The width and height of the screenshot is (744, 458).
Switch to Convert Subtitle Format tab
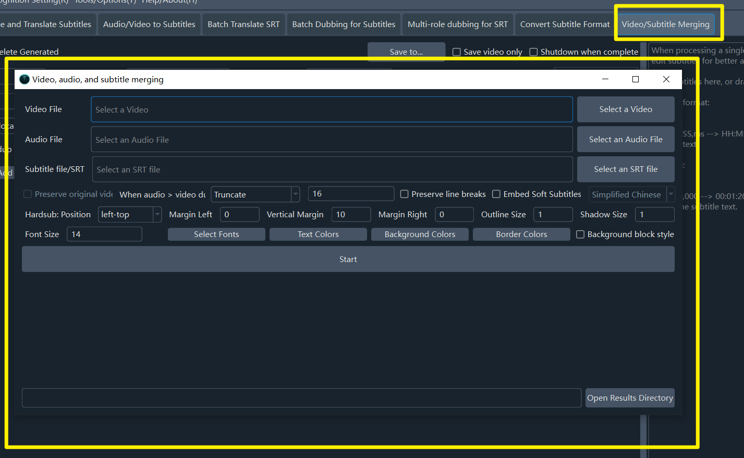pyautogui.click(x=564, y=24)
